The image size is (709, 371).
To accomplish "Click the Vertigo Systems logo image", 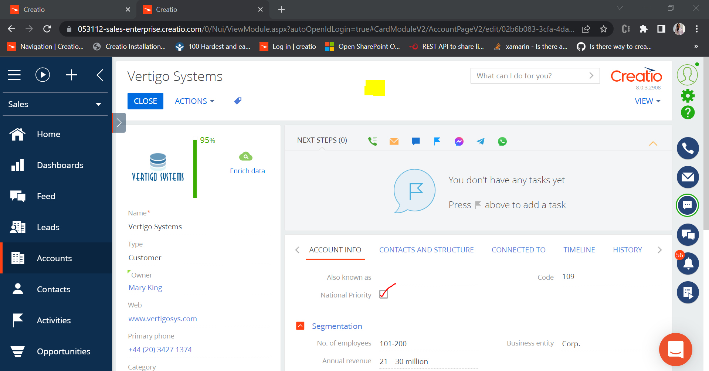I will click(158, 167).
